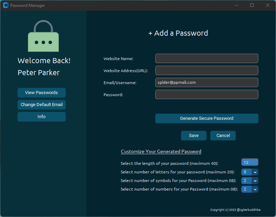Open the number of numbers dropdown

coord(250,189)
